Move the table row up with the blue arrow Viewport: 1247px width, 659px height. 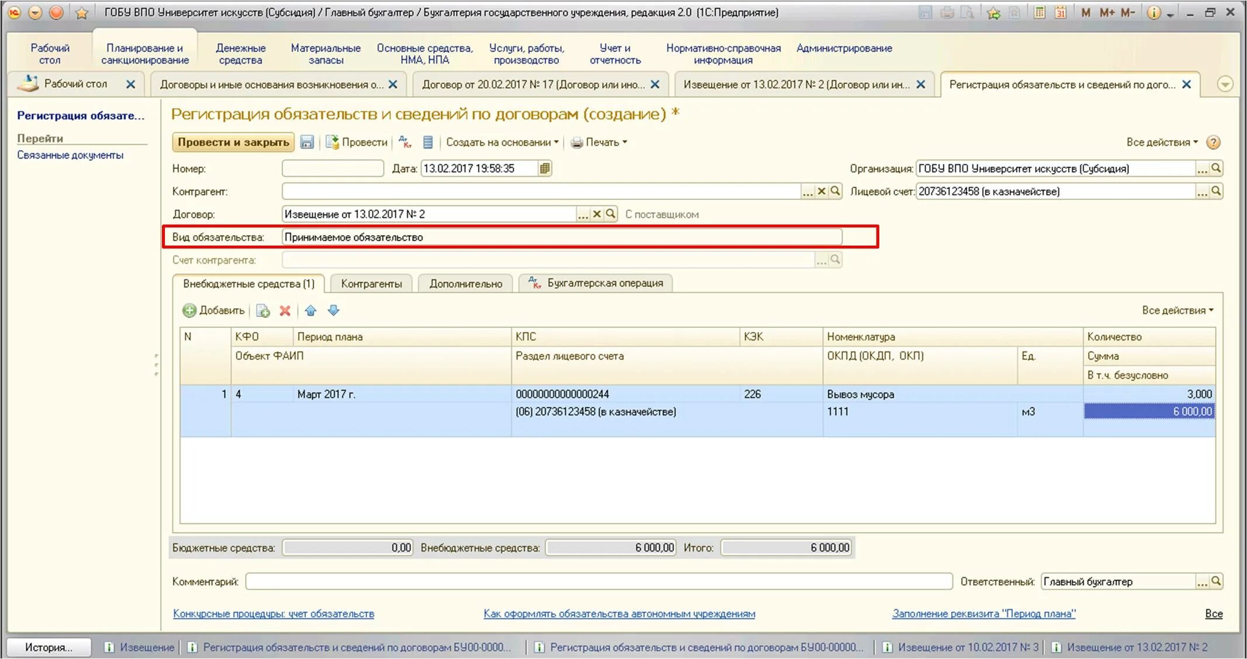pos(310,310)
